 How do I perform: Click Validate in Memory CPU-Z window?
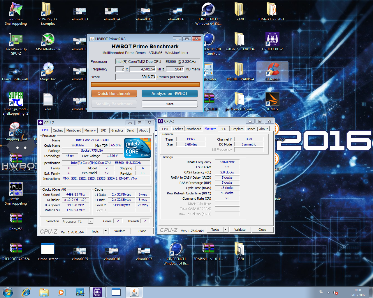[x=240, y=230]
